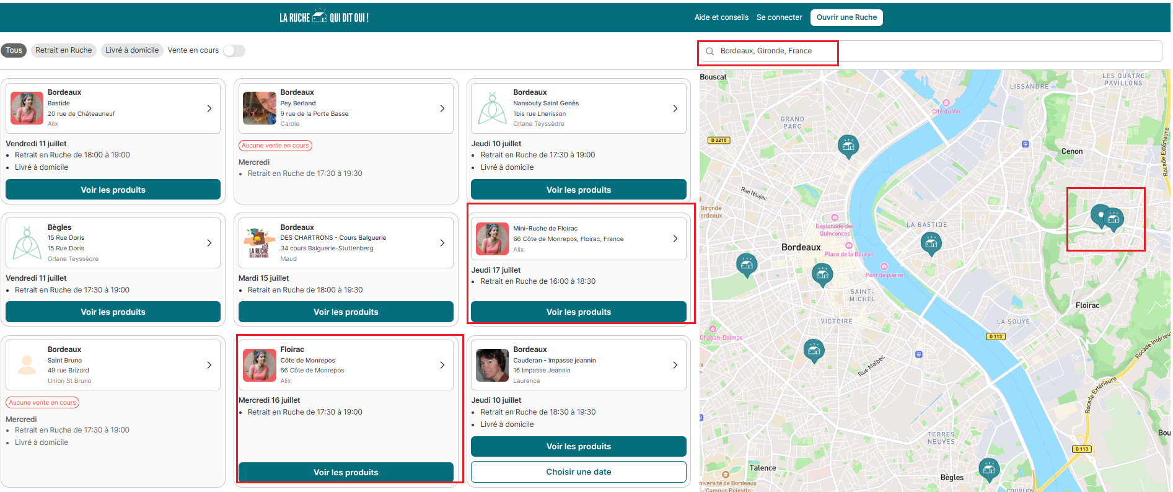Click the photo on Mini-Ruche de Floirac card
The image size is (1173, 492).
click(x=493, y=239)
